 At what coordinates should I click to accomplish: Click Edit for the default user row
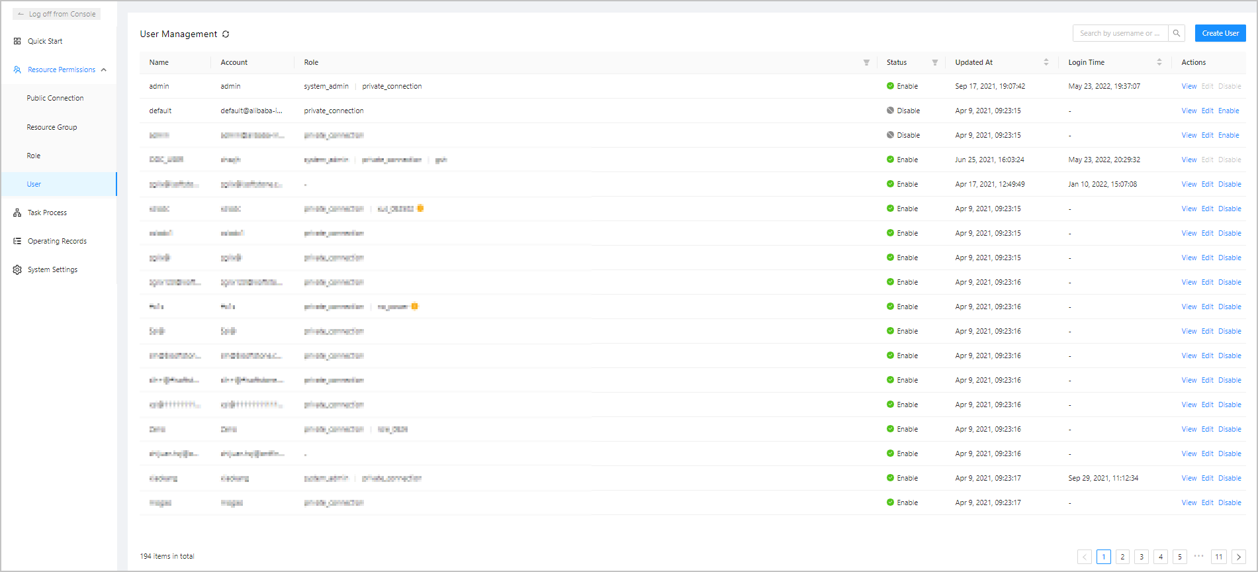(x=1208, y=111)
